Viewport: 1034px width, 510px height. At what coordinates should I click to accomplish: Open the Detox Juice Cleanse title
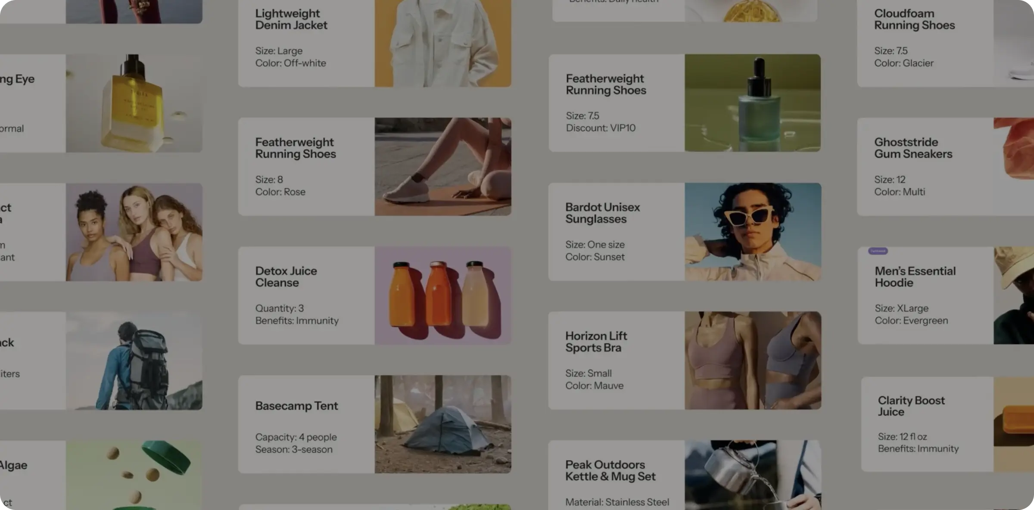tap(286, 277)
